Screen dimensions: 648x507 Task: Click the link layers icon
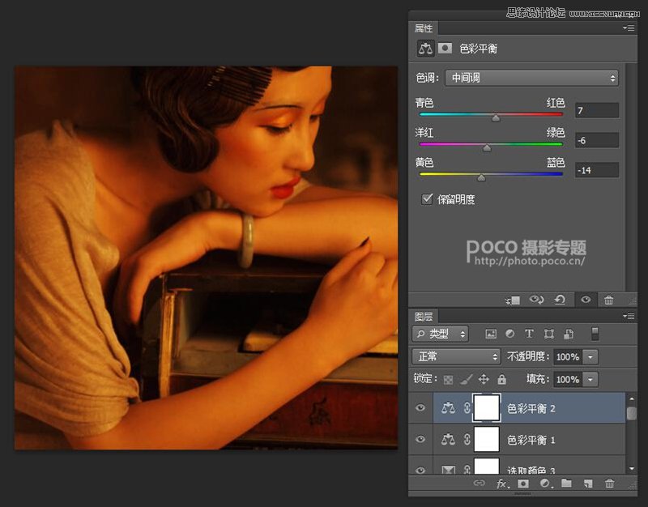tap(479, 483)
